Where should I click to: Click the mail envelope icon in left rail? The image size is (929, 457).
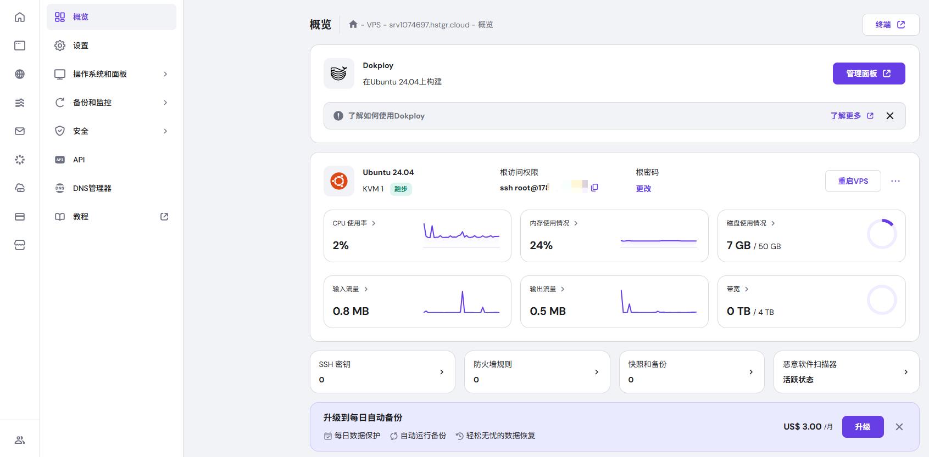pos(20,131)
